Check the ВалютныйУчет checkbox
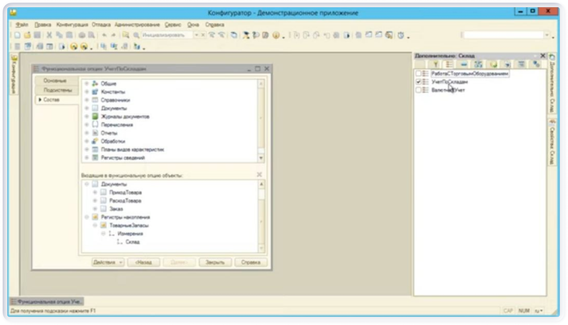This screenshot has height=325, width=568. point(419,90)
